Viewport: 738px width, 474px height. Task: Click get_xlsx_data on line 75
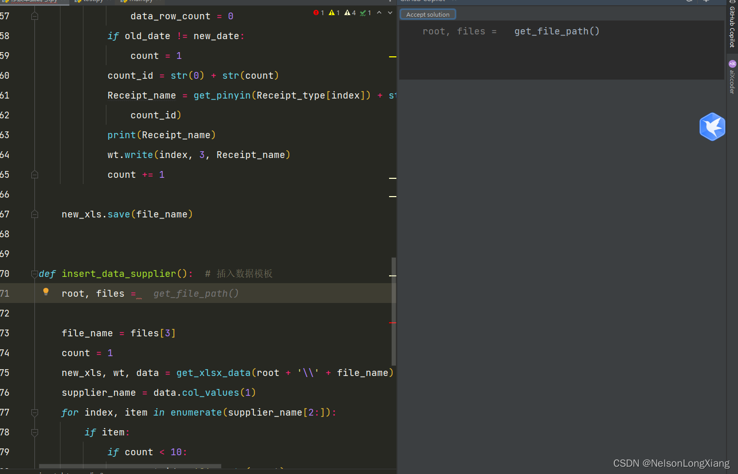tap(213, 373)
